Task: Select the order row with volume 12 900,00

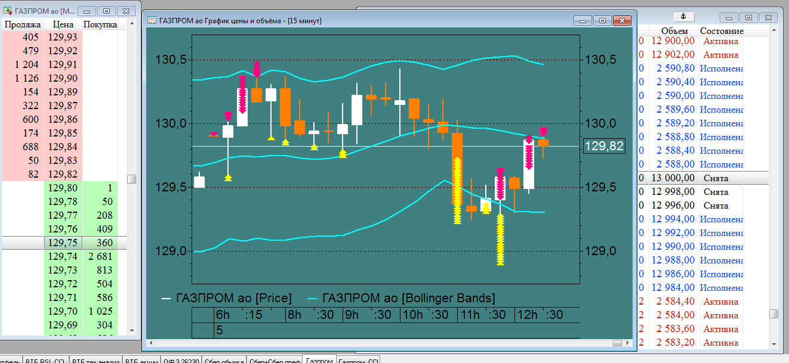Action: click(x=703, y=41)
